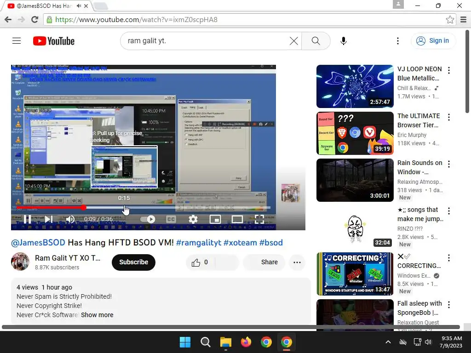Open VJ LOOP NEON video thumbnail
This screenshot has height=353, width=471.
(x=355, y=86)
